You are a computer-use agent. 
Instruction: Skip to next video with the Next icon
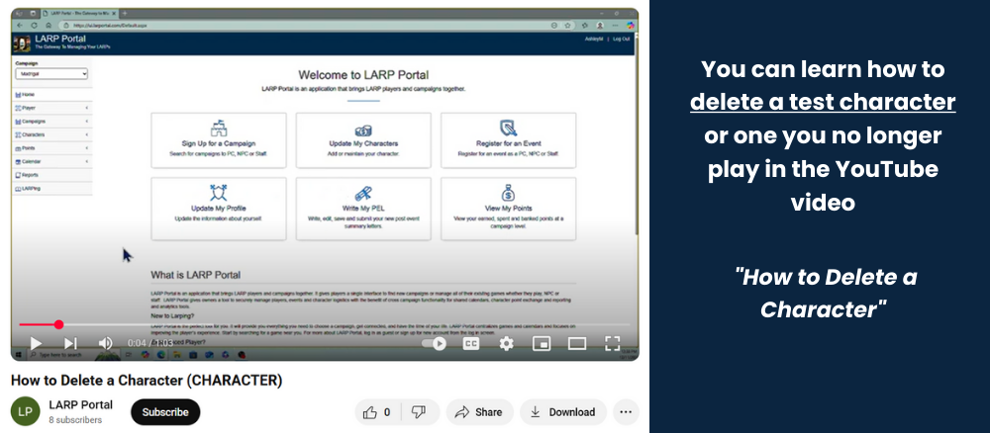coord(70,343)
